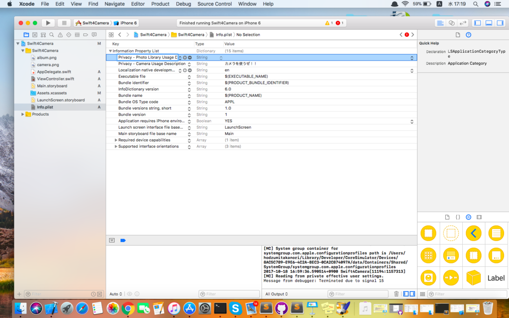This screenshot has height=318, width=509.
Task: Open Main.storyboard file
Action: click(x=52, y=86)
